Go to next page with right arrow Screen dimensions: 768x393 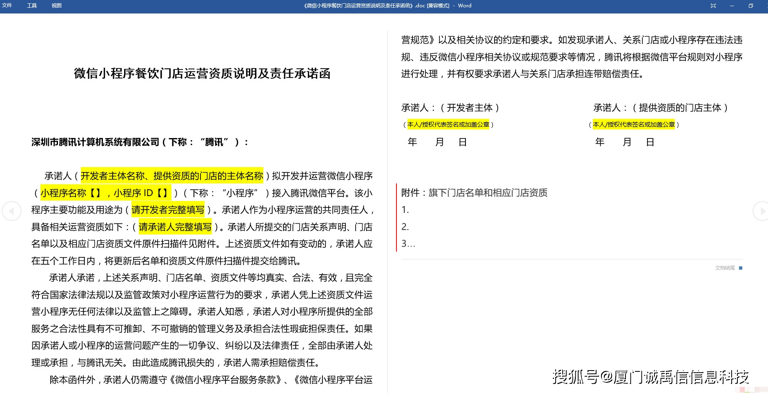click(761, 211)
